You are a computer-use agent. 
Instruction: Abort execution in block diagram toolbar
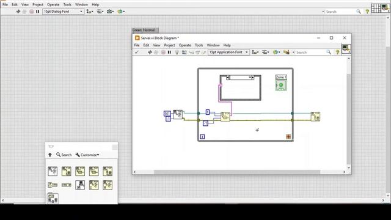163,52
